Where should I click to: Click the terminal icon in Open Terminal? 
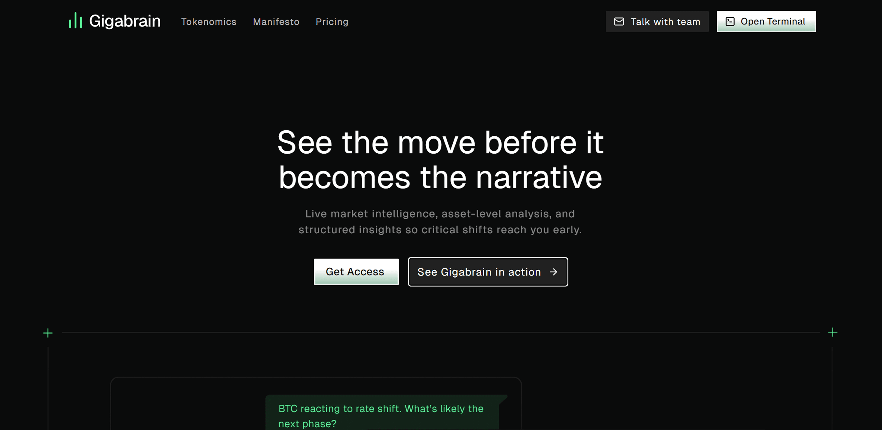point(730,21)
